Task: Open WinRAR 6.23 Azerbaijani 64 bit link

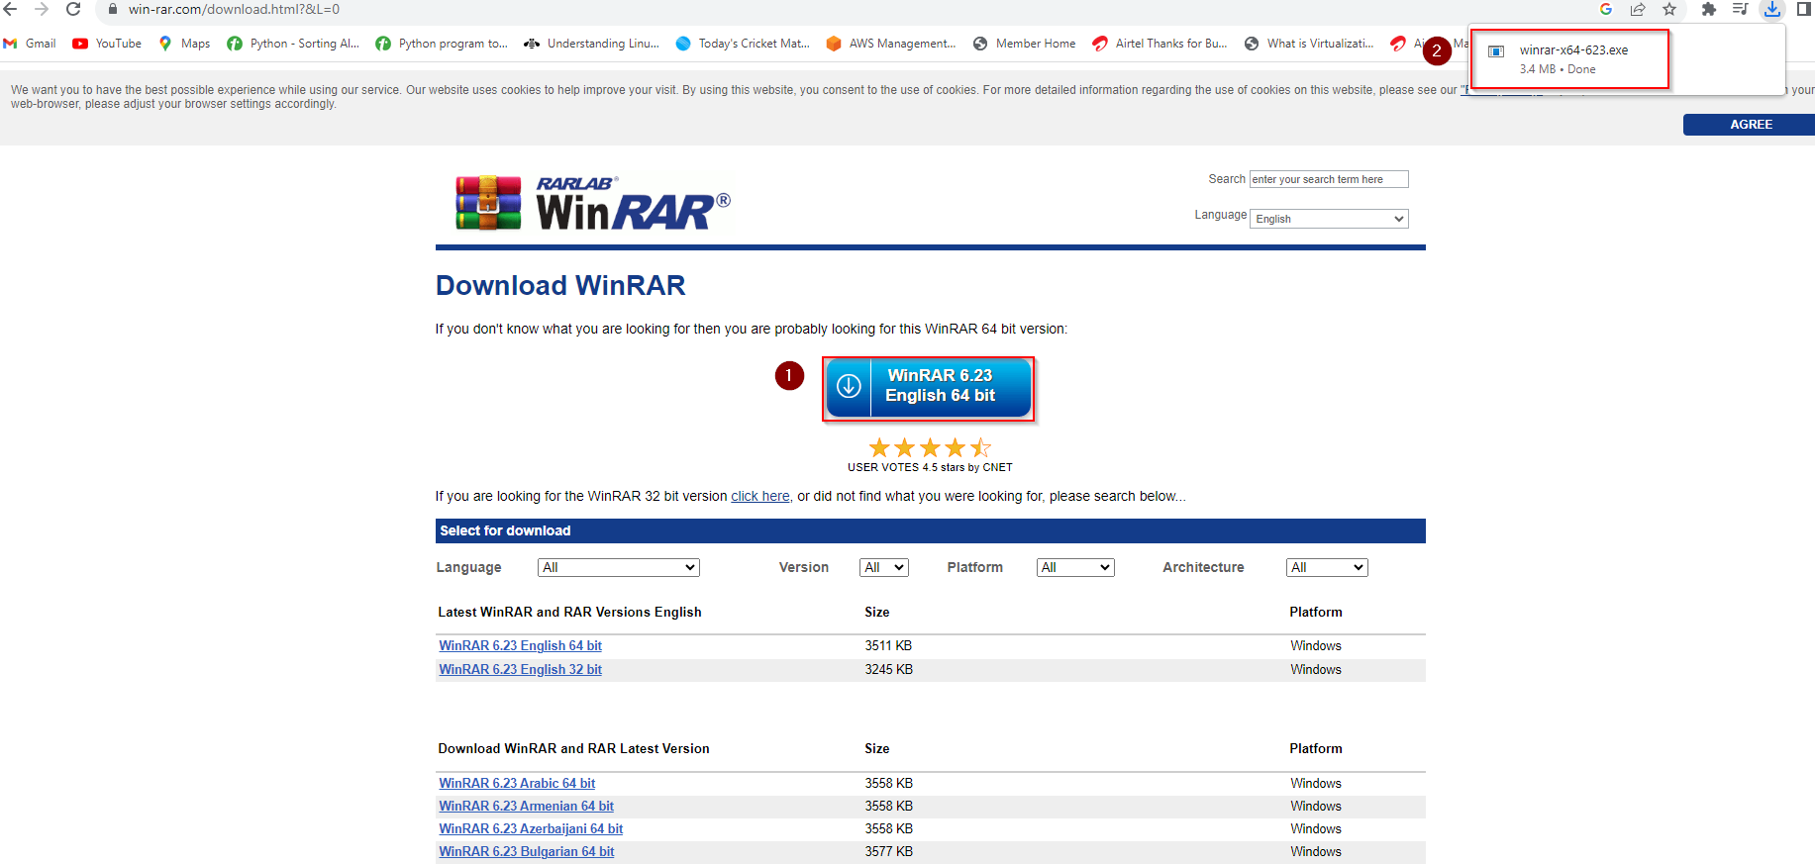Action: pos(531,828)
